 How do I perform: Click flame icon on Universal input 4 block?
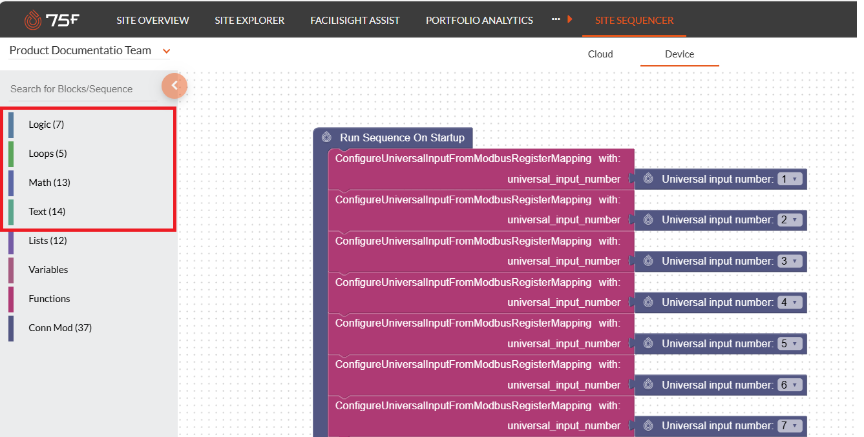click(648, 302)
